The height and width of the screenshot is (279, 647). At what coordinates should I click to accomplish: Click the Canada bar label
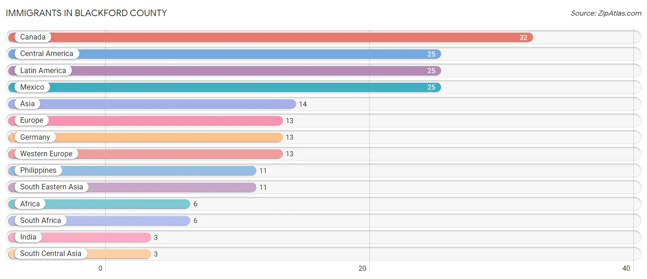33,37
